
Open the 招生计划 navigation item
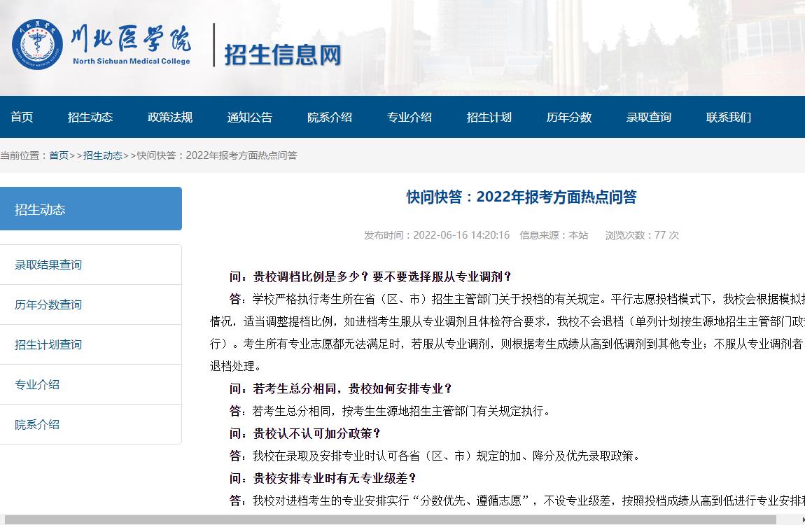pyautogui.click(x=489, y=117)
